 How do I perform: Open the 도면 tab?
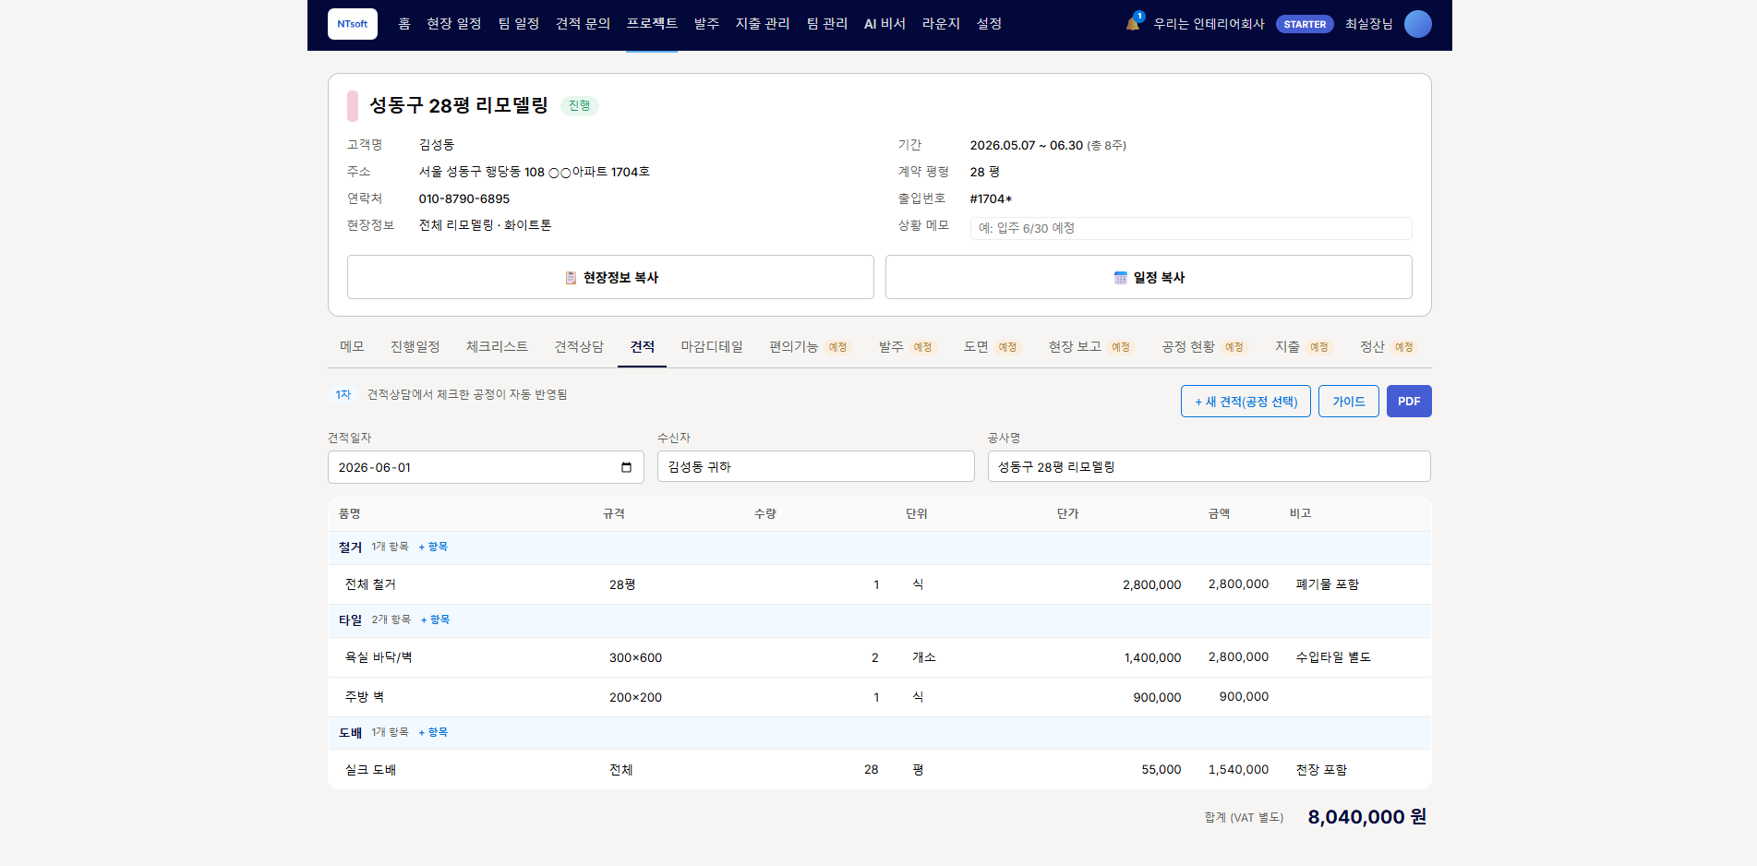pyautogui.click(x=991, y=347)
